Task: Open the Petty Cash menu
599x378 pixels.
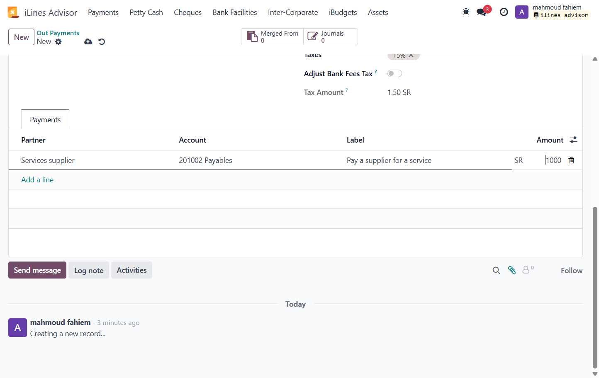Action: click(146, 12)
